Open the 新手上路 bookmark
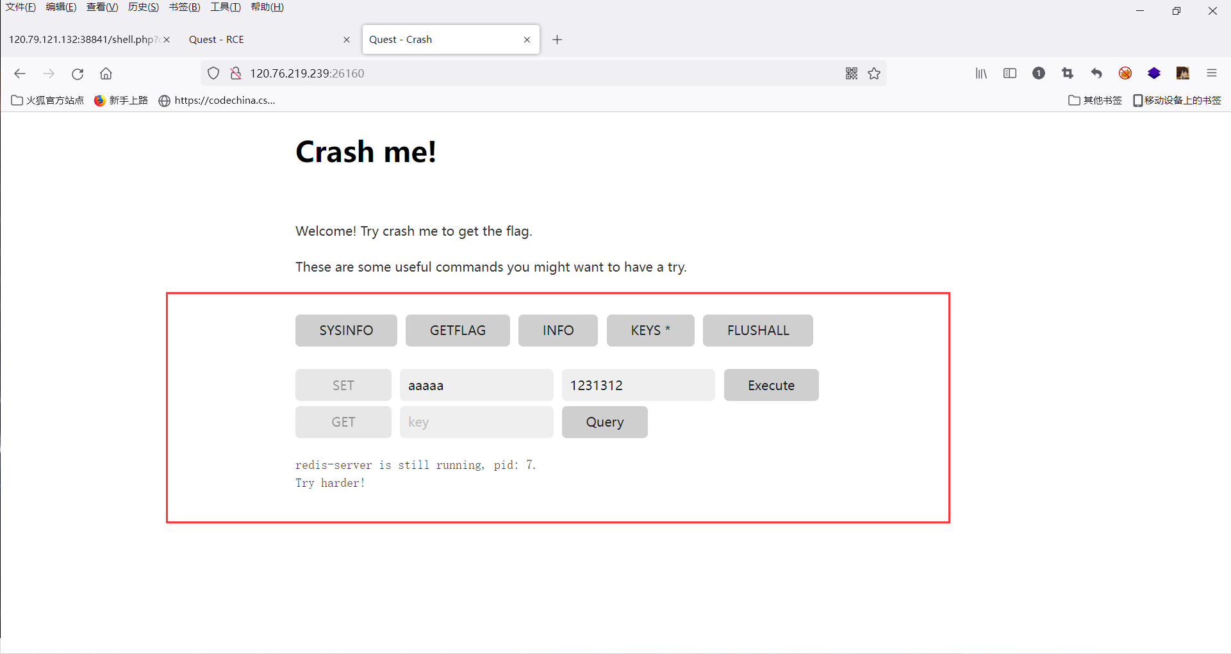The width and height of the screenshot is (1231, 654). 121,101
